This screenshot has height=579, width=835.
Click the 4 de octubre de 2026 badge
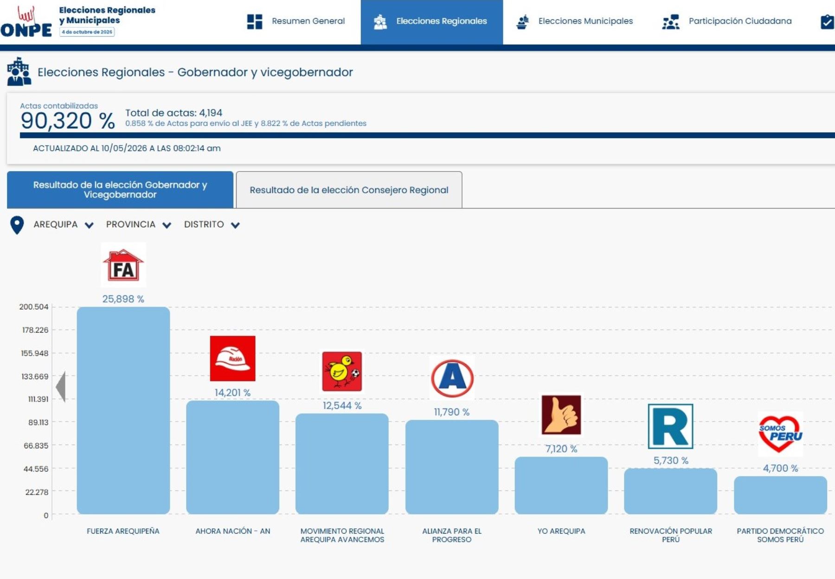pyautogui.click(x=87, y=32)
